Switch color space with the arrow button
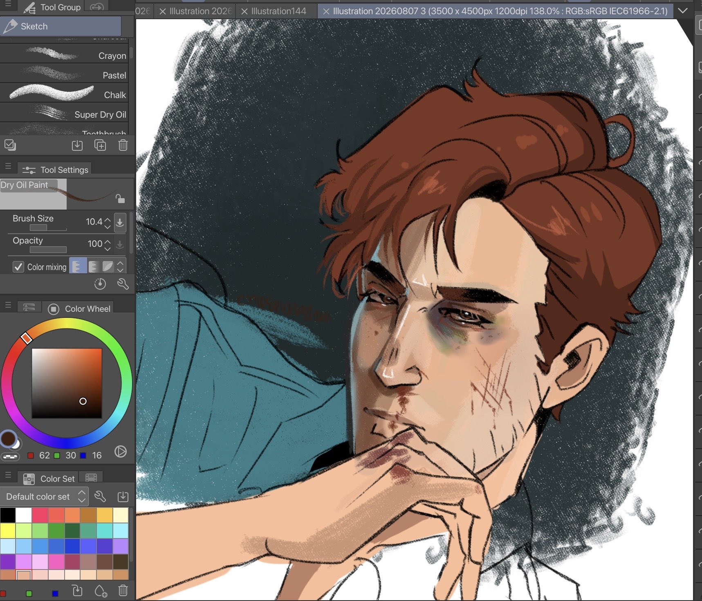Viewport: 702px width, 601px height. coord(121,451)
